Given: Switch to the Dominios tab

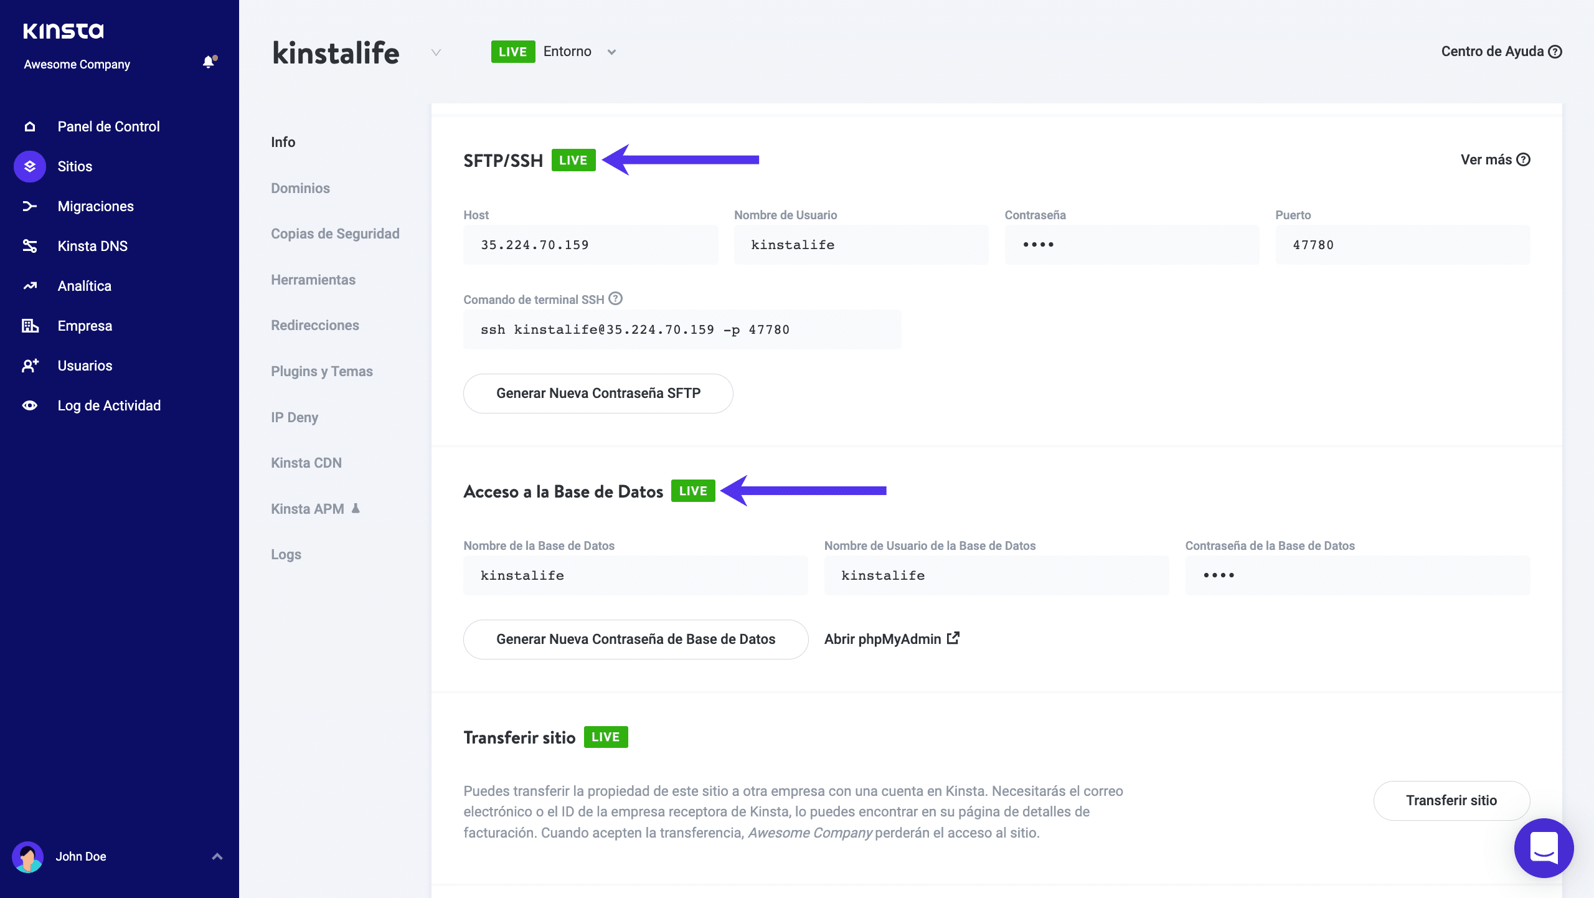Looking at the screenshot, I should click(301, 188).
